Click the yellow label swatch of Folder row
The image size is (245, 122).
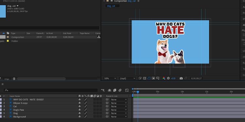click(8, 41)
